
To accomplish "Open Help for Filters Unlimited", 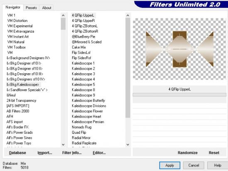I will (218, 165).
